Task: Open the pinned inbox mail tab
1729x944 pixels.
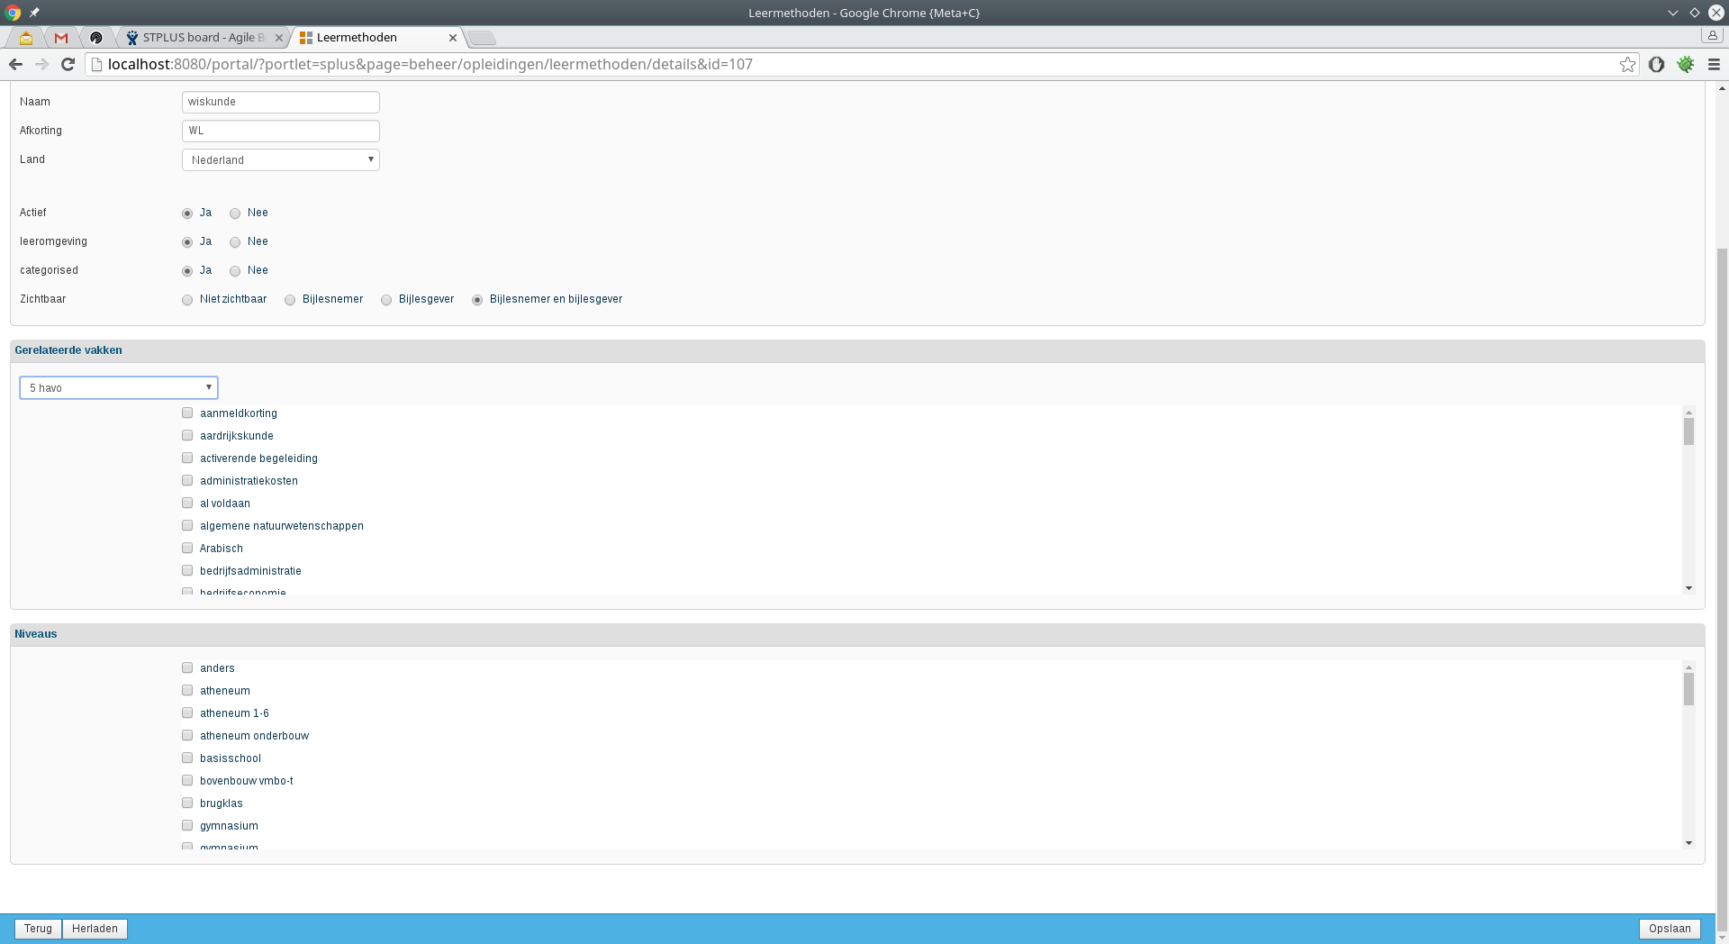Action: pyautogui.click(x=26, y=38)
